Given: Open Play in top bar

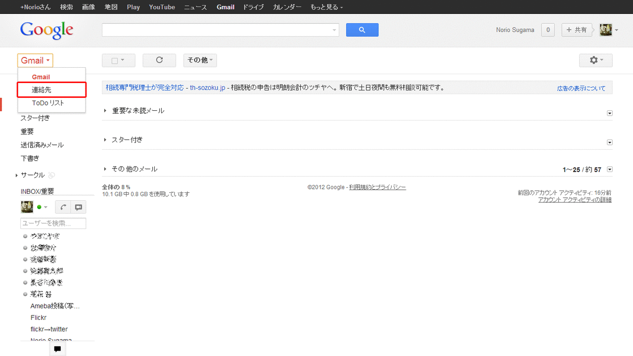Looking at the screenshot, I should 133,7.
